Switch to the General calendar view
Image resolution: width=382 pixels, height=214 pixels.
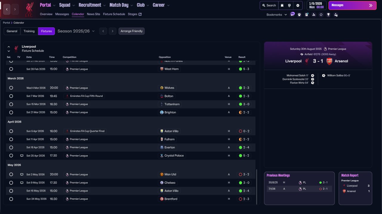pyautogui.click(x=12, y=31)
